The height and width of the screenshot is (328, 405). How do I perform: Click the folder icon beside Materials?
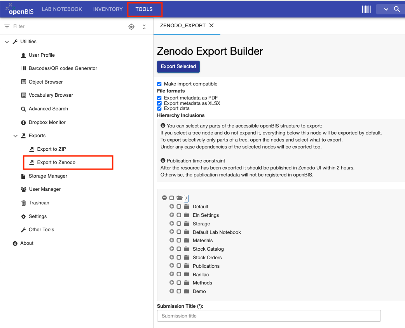(187, 240)
